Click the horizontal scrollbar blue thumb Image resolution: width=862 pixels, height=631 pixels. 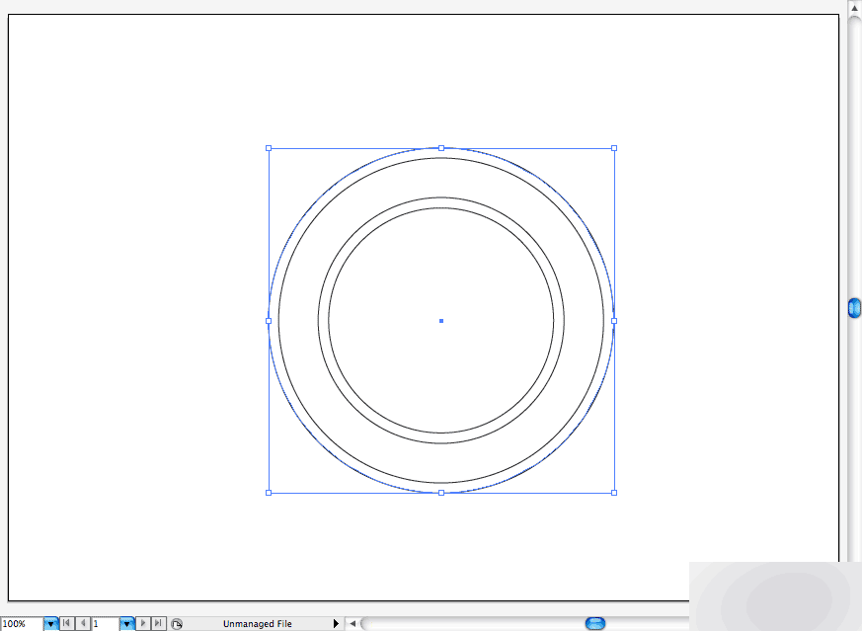[x=595, y=623]
